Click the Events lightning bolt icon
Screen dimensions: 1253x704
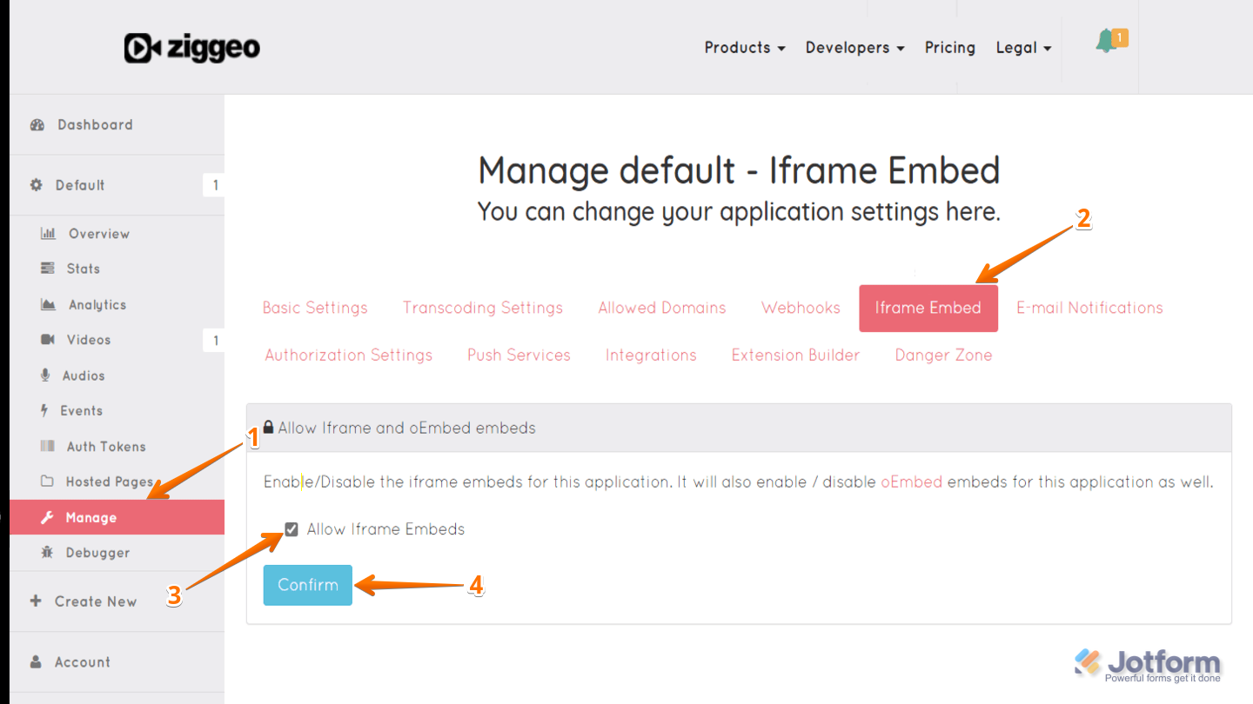tap(44, 410)
